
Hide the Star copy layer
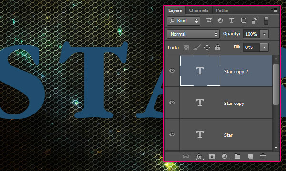click(x=172, y=103)
